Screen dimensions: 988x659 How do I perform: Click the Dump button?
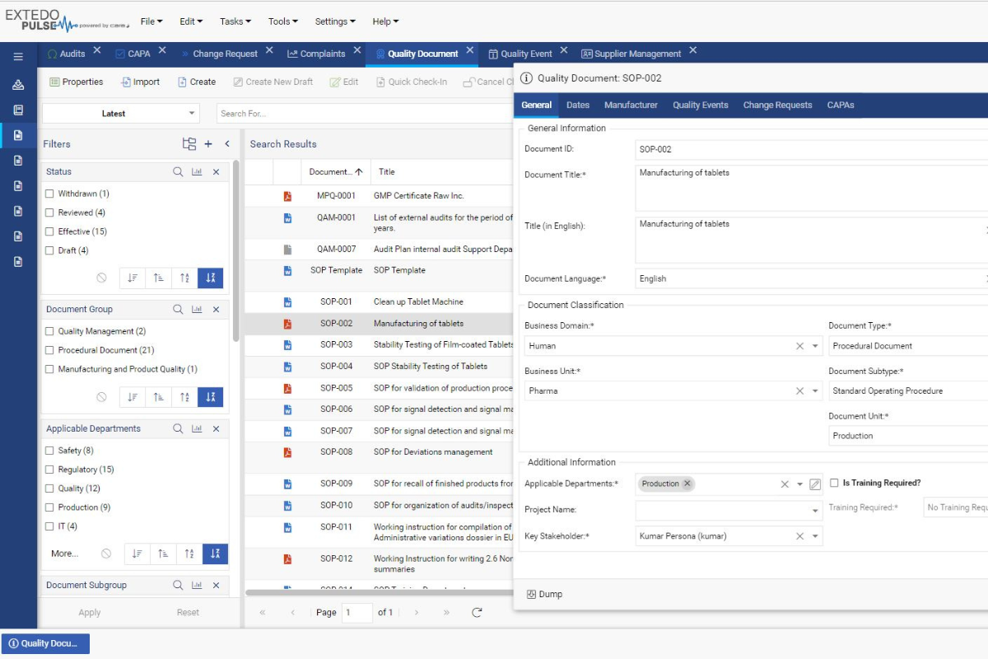tap(545, 594)
